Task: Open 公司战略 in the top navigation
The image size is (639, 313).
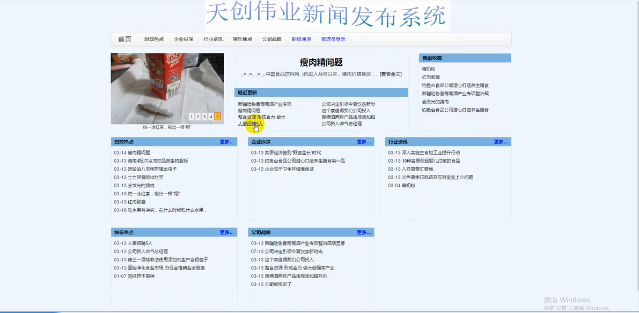Action: tap(272, 40)
